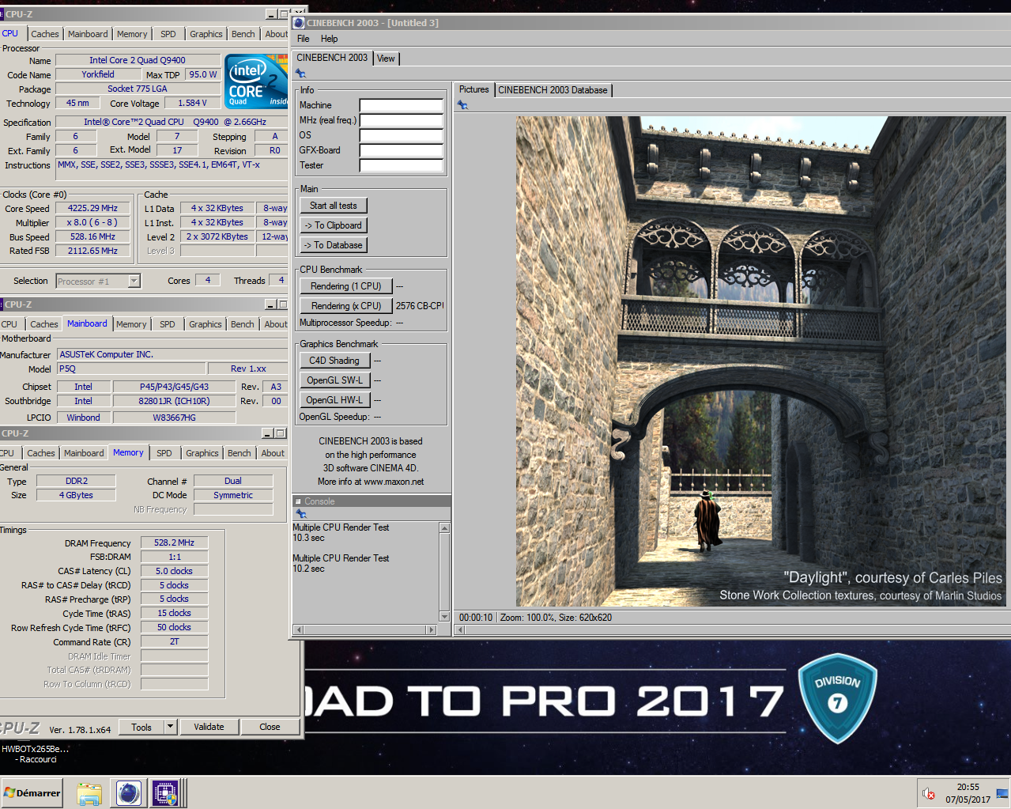Click the pin icon under the Pictures tab
The width and height of the screenshot is (1011, 809).
[462, 105]
